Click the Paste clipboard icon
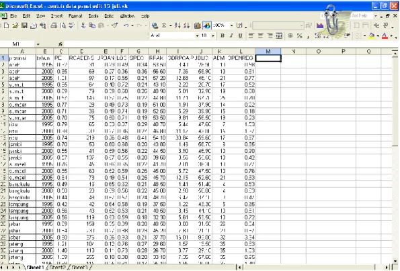The height and width of the screenshot is (271, 400). 102,25
